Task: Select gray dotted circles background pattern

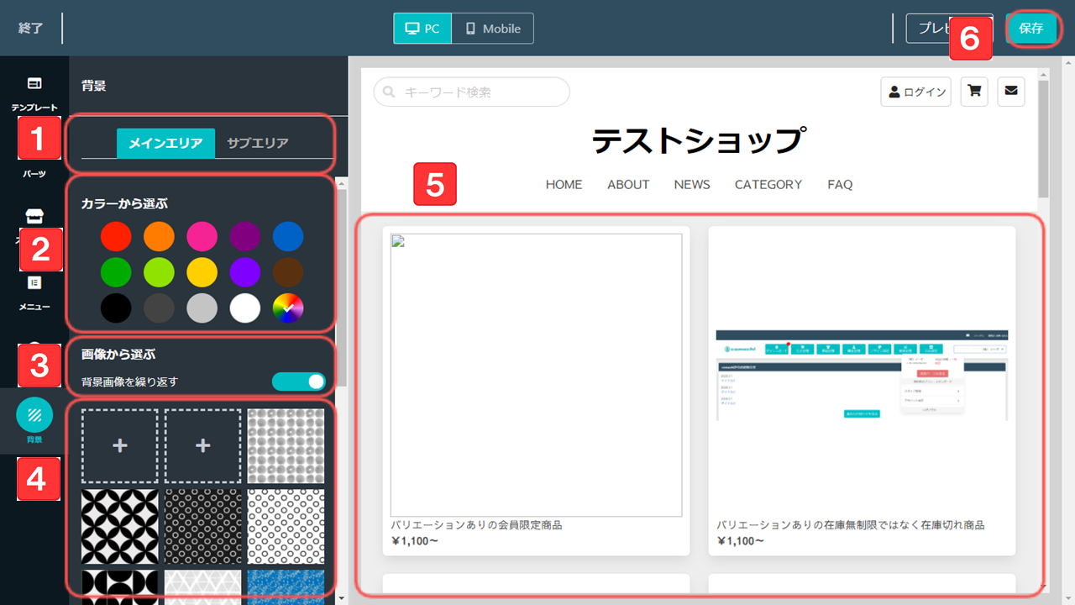Action: coord(286,446)
